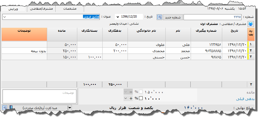This screenshot has height=117, width=258.
Task: Click tracking number ۱۲۳۴۵۶ cell
Action: 206,44
